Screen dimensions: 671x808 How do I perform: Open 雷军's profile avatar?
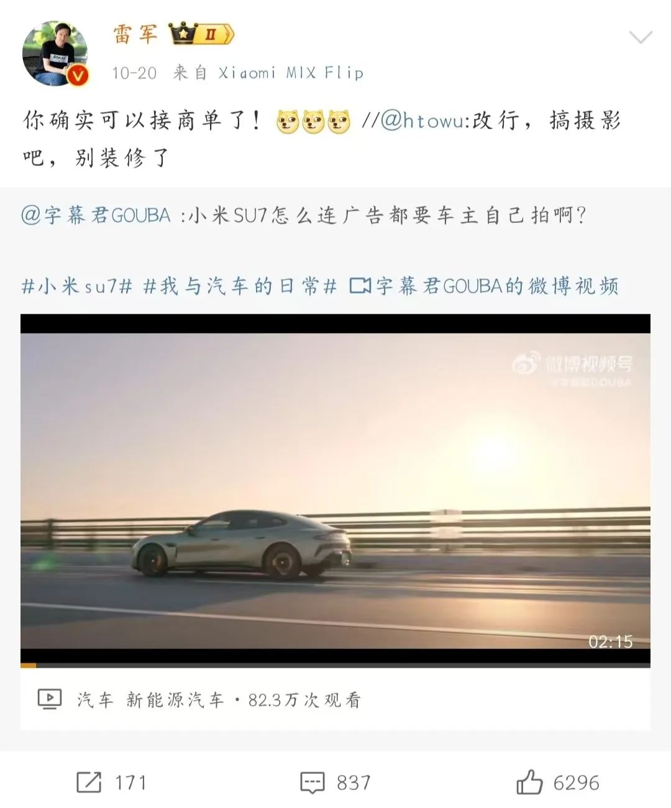pyautogui.click(x=55, y=53)
